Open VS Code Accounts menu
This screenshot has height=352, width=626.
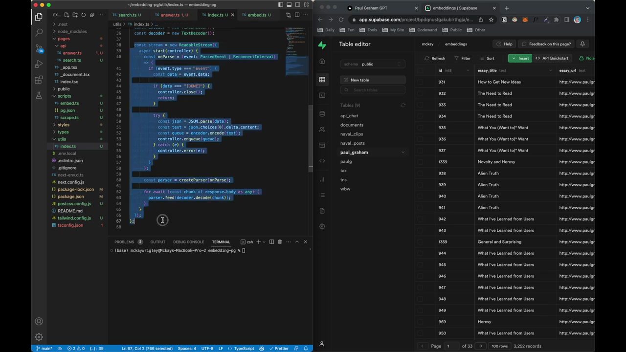tap(39, 321)
